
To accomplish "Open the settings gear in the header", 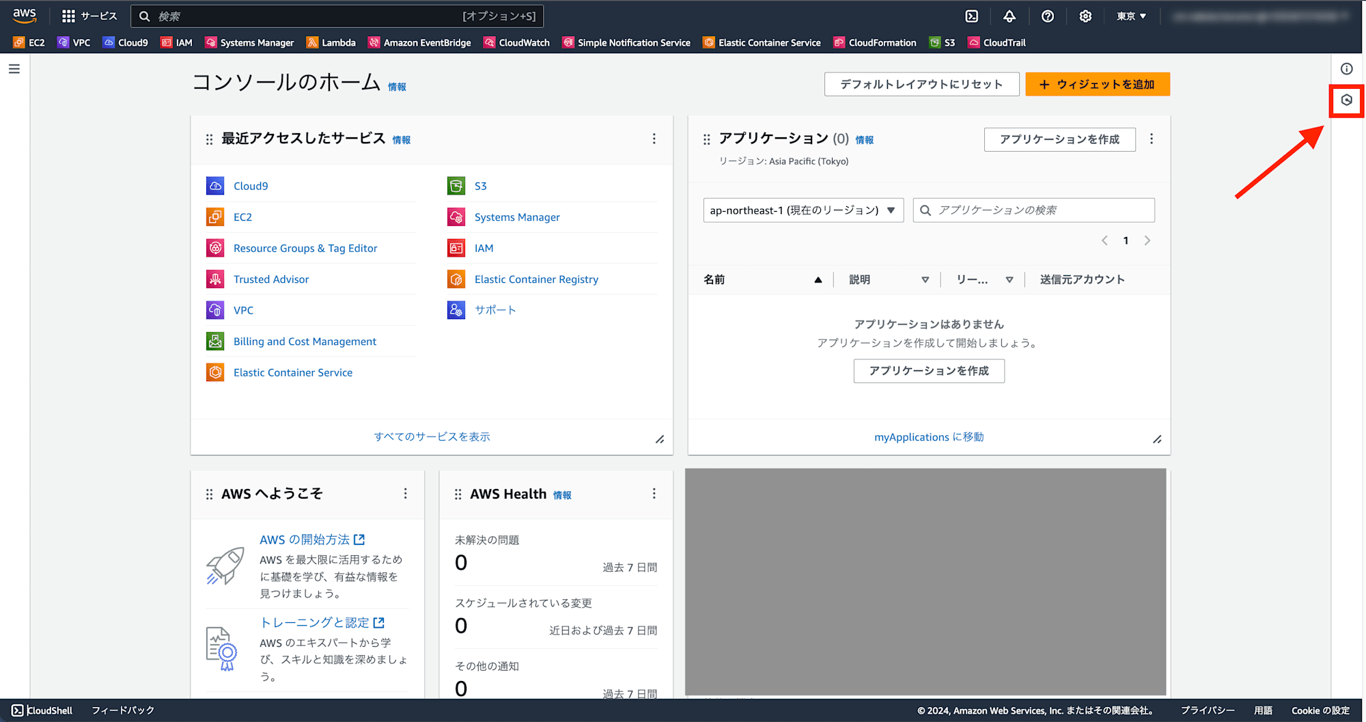I will click(1085, 16).
